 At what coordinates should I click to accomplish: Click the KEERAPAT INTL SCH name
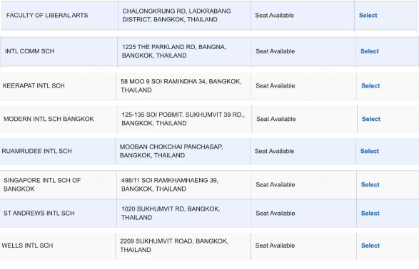34,86
